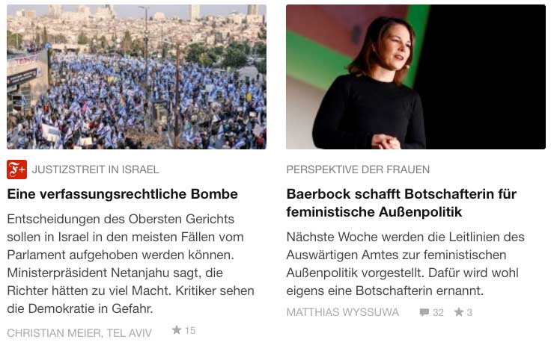Viewport: 551px width, 354px height.
Task: Click the comment bubble icon on Baerbock article
Action: click(424, 312)
